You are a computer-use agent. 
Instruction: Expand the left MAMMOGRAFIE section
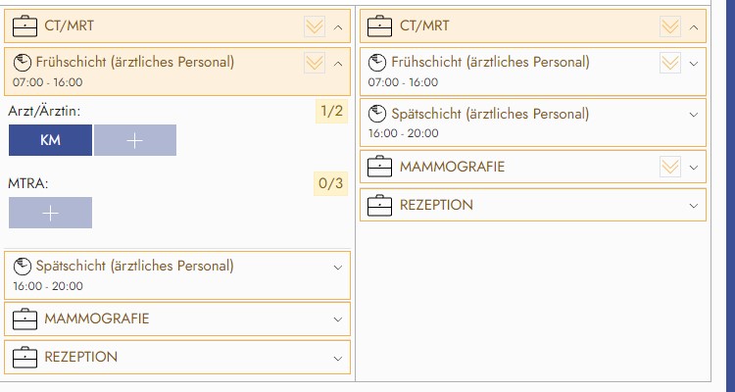tap(338, 318)
